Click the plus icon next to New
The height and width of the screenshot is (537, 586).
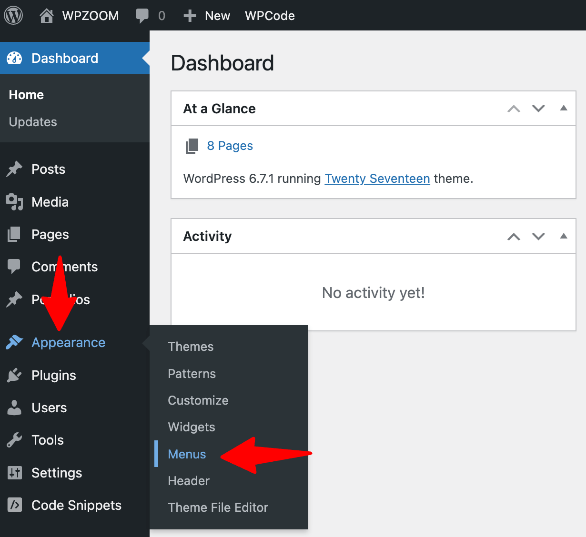click(x=190, y=16)
